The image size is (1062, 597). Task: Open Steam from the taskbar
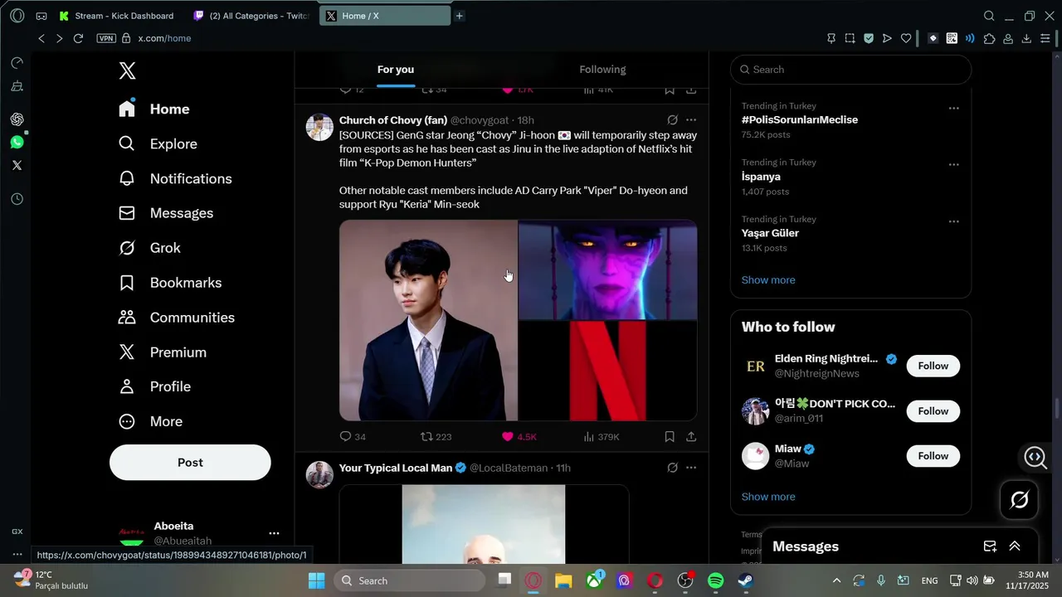point(746,580)
